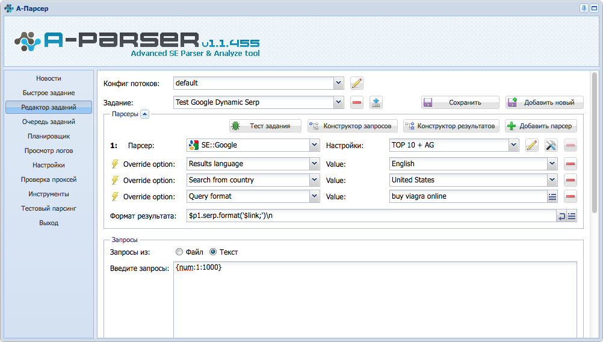603x342 pixels.
Task: Remove Query format override option
Action: 571,196
